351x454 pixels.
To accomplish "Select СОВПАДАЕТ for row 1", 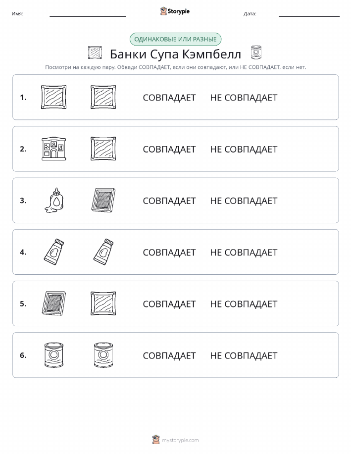I will click(169, 98).
